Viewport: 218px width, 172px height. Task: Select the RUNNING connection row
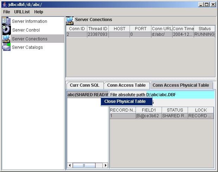pyautogui.click(x=140, y=35)
